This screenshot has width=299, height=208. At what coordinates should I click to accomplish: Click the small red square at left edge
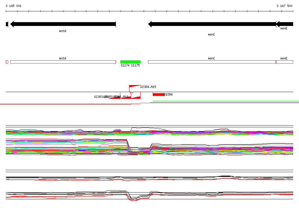pyautogui.click(x=7, y=62)
